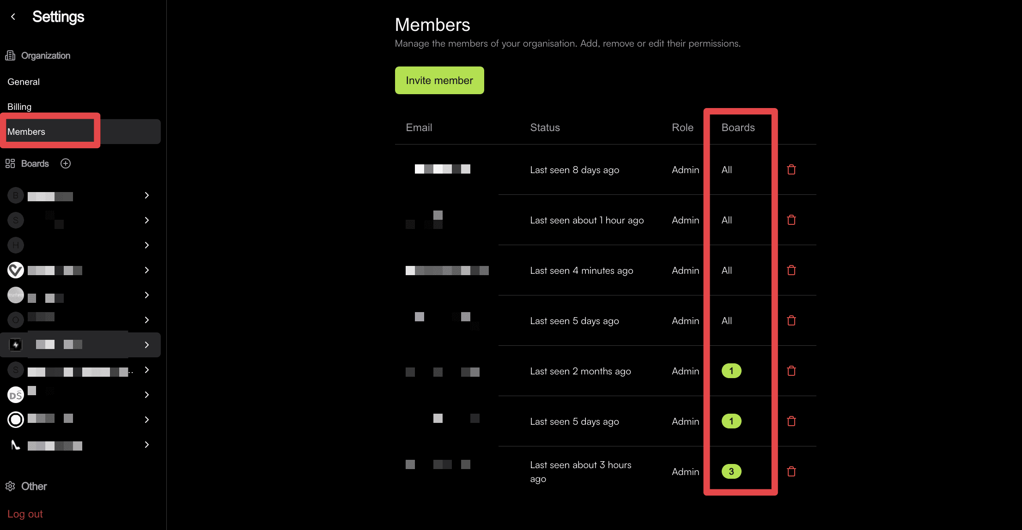Expand the first board in the sidebar
The width and height of the screenshot is (1022, 530).
(x=146, y=195)
